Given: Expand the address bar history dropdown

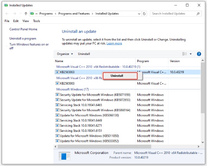Looking at the screenshot, I should pyautogui.click(x=139, y=14).
